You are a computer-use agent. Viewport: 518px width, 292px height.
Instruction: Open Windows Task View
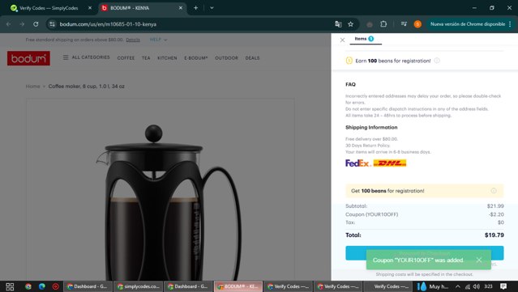(x=10, y=286)
